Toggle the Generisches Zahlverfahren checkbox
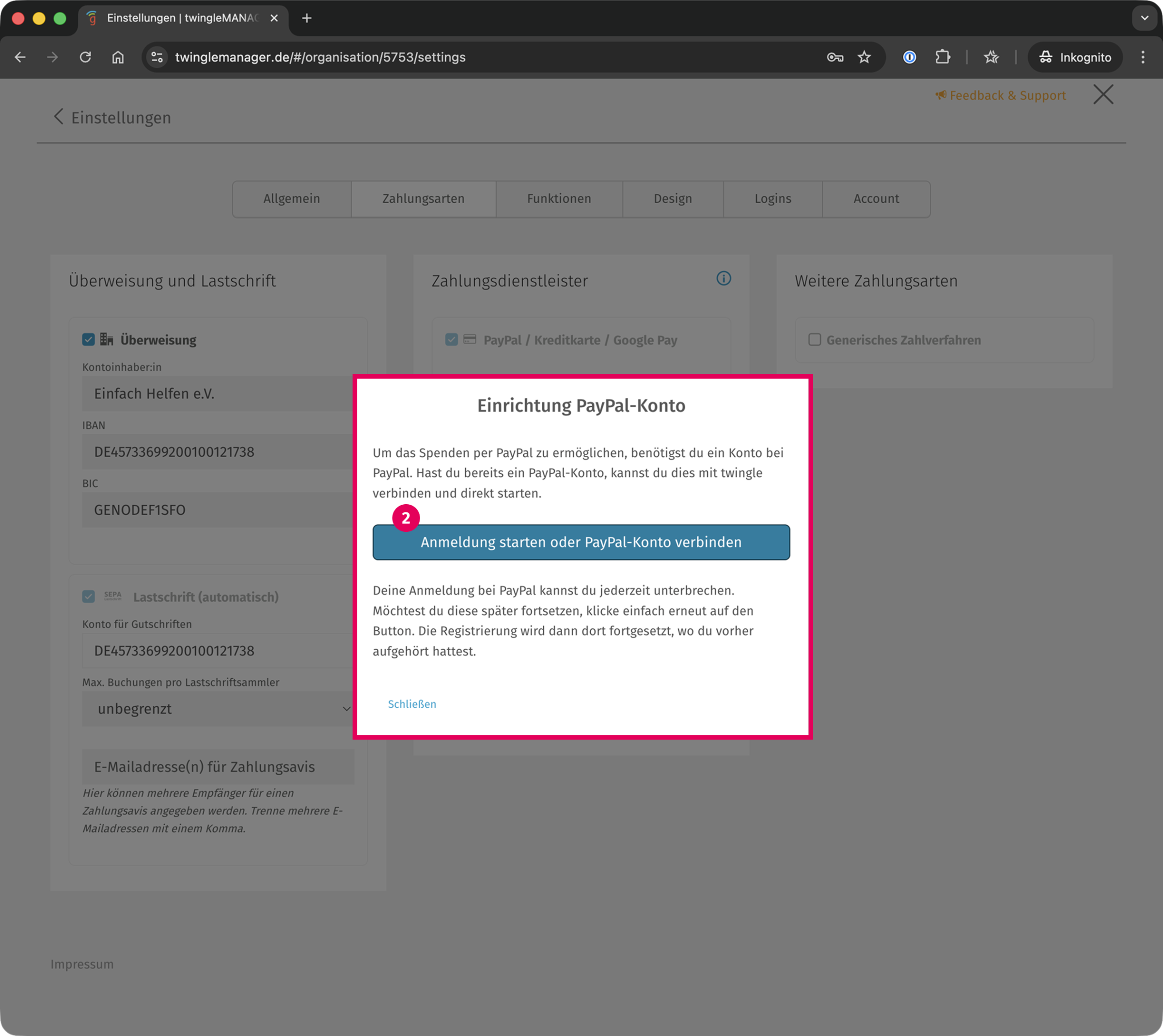Screen dimensions: 1163x1036 (x=814, y=340)
